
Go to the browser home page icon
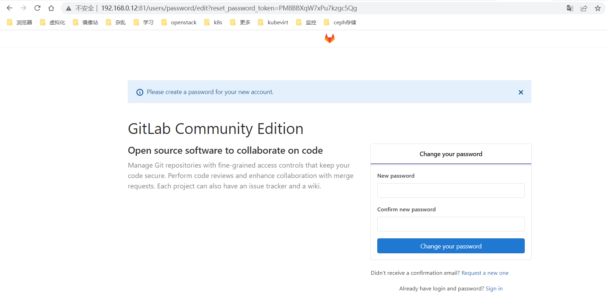(x=51, y=8)
